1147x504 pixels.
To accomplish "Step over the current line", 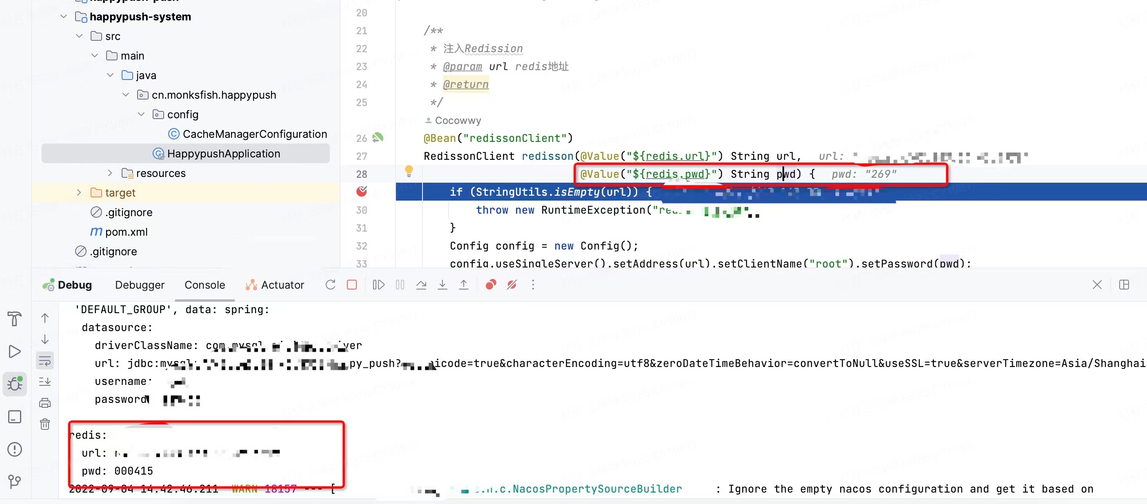I will [x=421, y=285].
